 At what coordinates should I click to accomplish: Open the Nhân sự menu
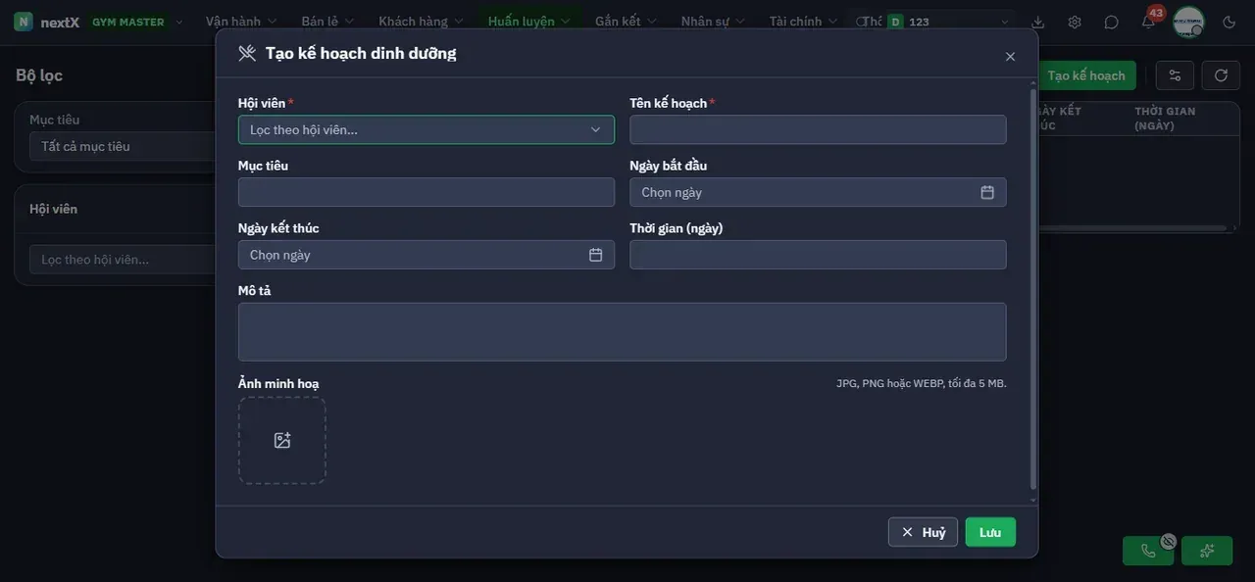pyautogui.click(x=713, y=22)
